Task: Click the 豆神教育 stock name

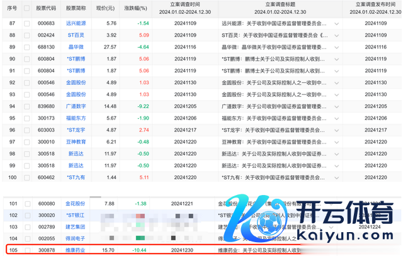Action: (x=76, y=142)
